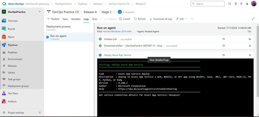Open the user settings icon in the header
The height and width of the screenshot is (117, 259).
click(247, 4)
